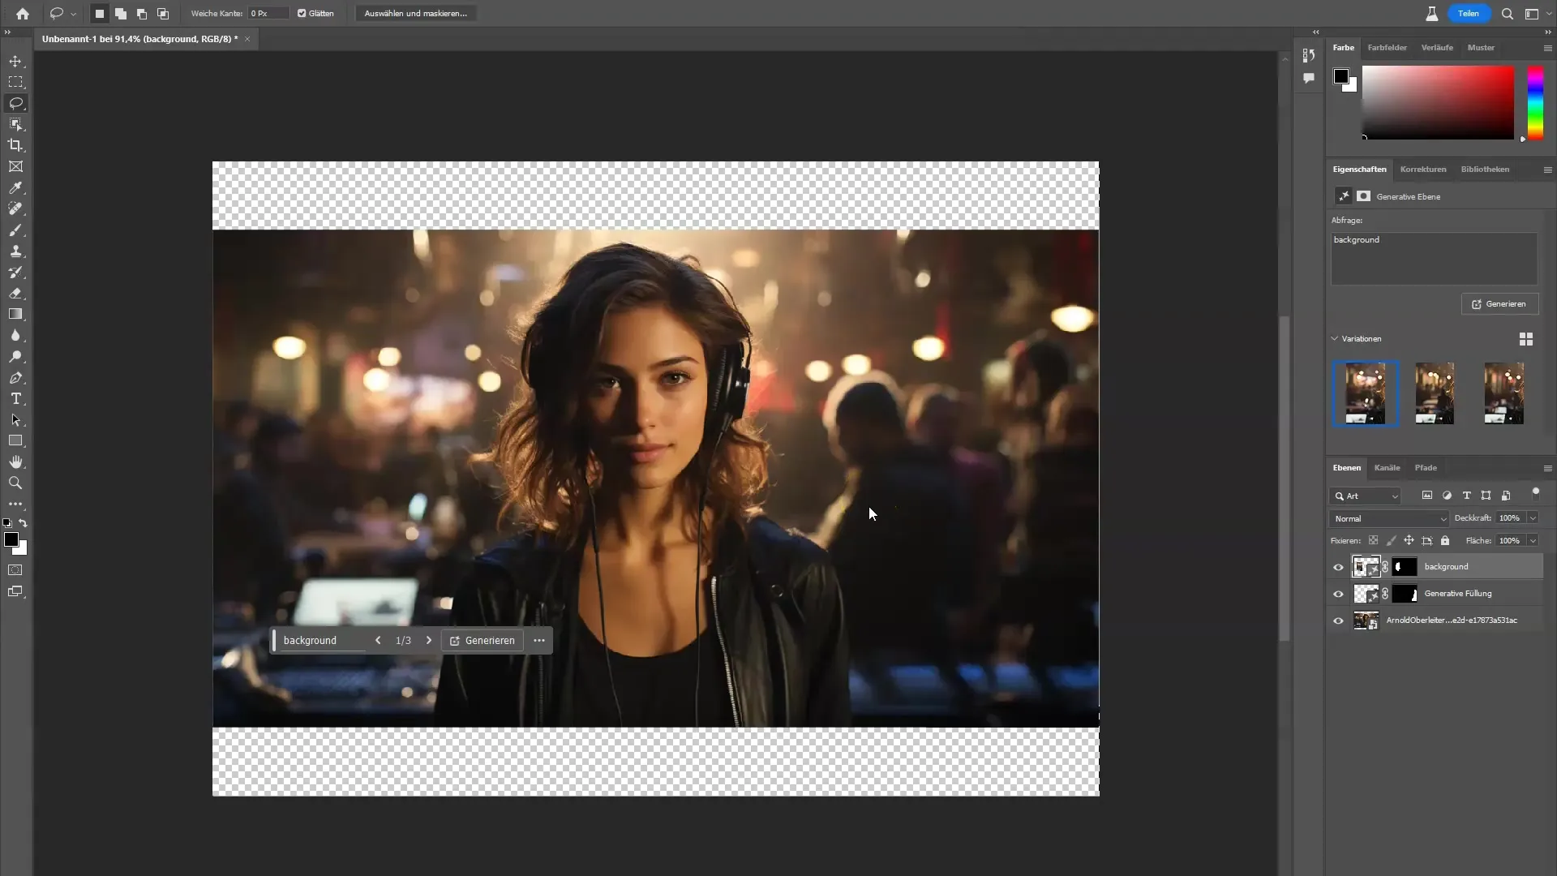This screenshot has width=1557, height=876.
Task: Select the History Brush tool
Action: pyautogui.click(x=15, y=272)
